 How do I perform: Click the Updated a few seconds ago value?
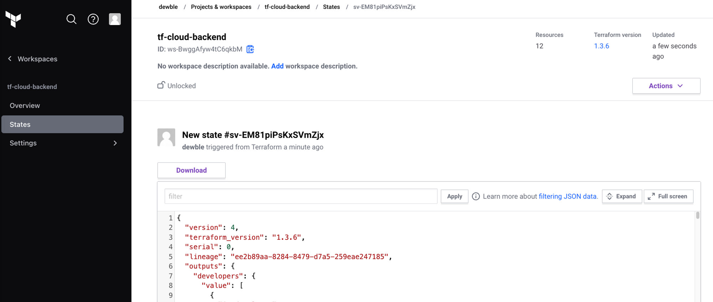[674, 51]
